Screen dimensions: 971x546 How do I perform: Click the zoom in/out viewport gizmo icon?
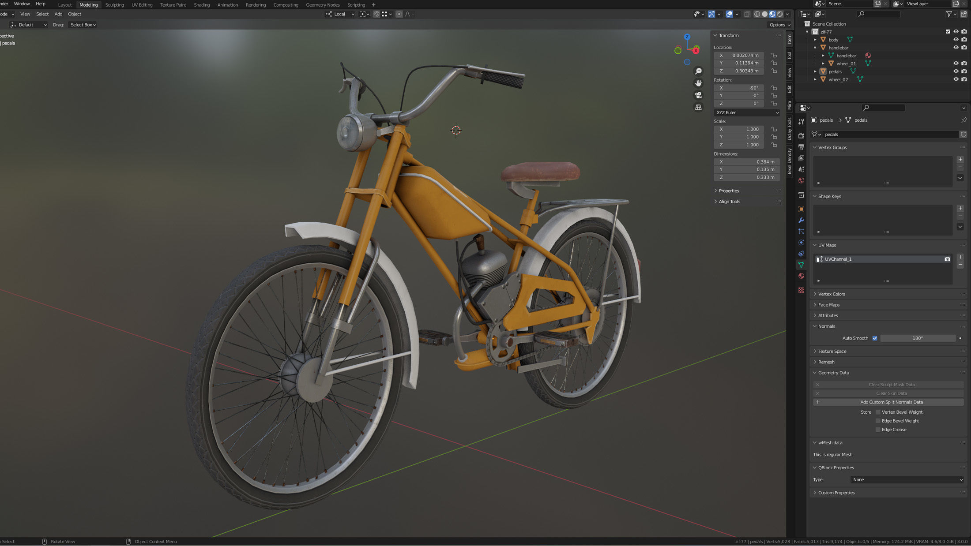[698, 71]
